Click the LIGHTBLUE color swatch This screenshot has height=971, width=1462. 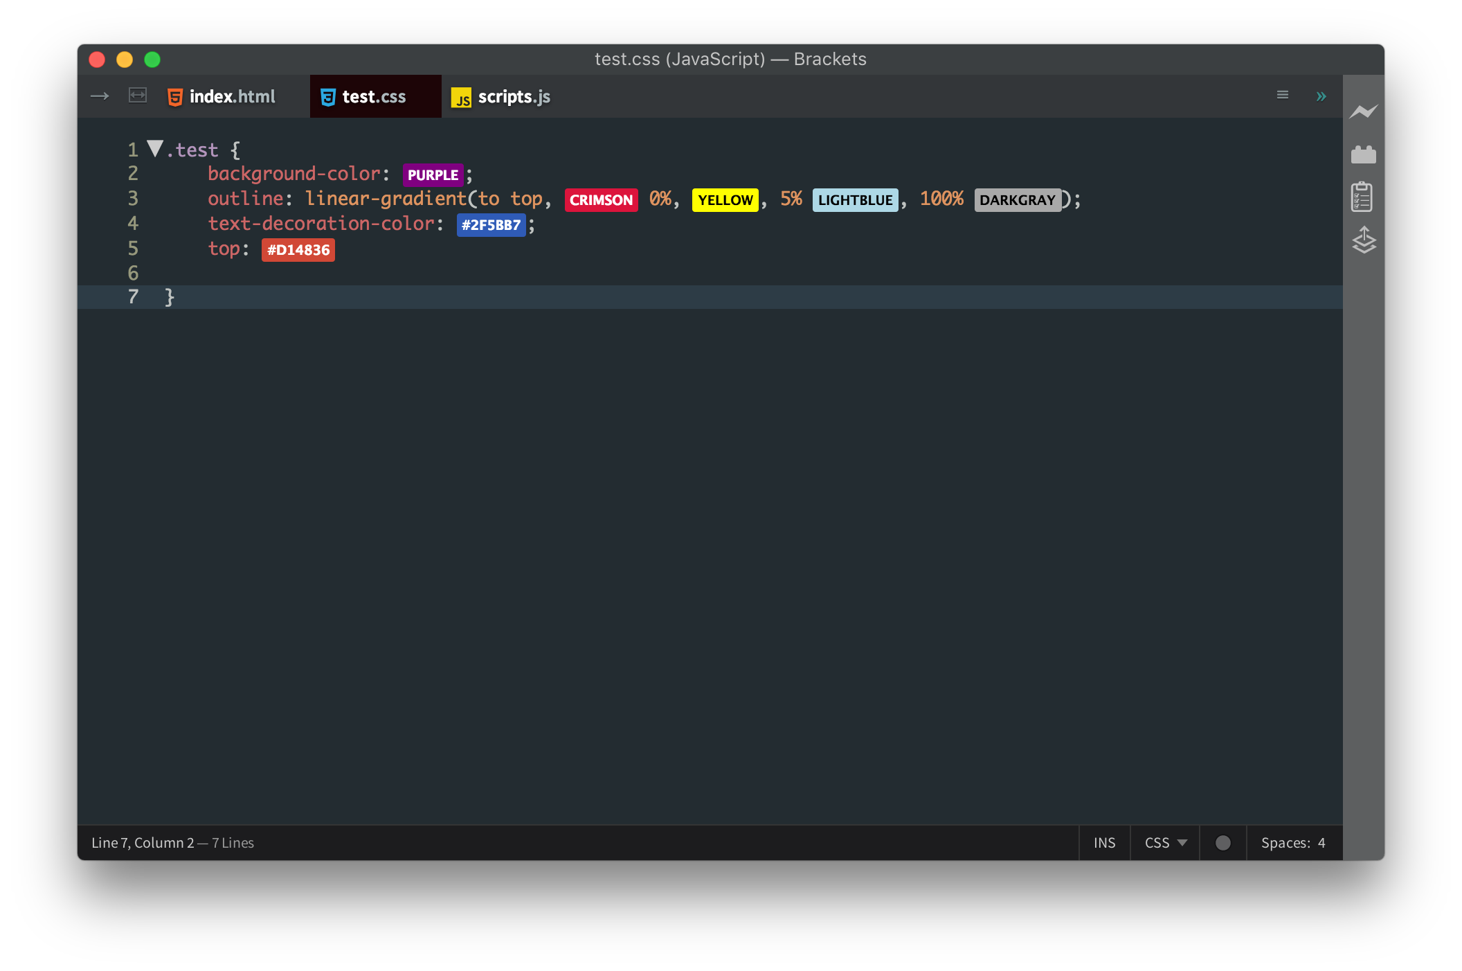click(x=855, y=199)
